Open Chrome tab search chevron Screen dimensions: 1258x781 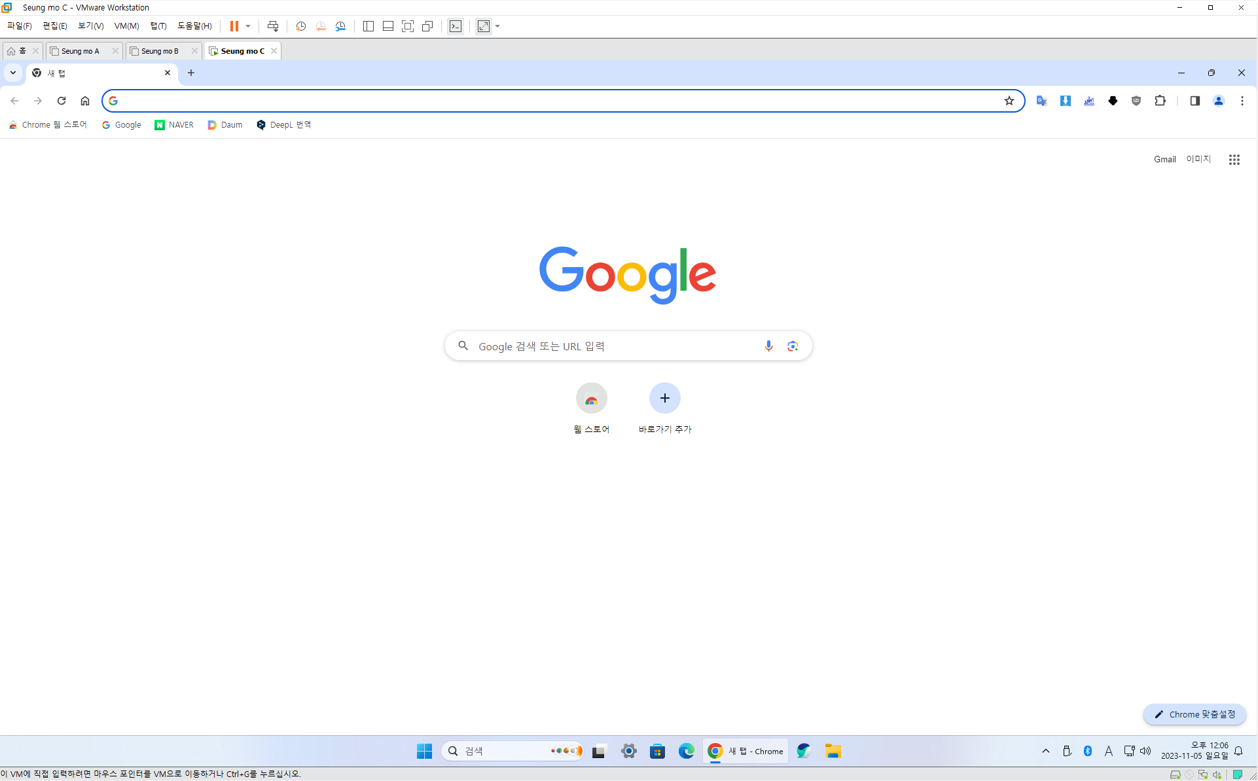pyautogui.click(x=13, y=73)
